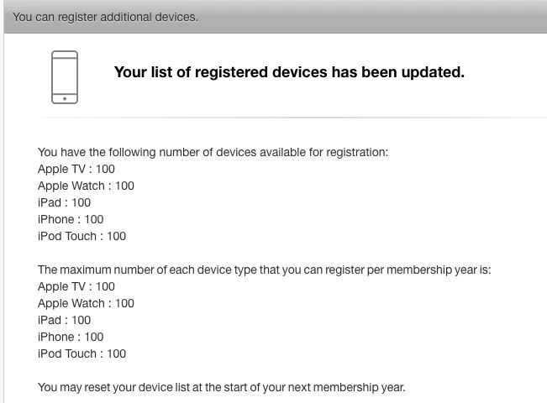
Task: Click the "You may reset your device list" sentence
Action: (x=221, y=387)
